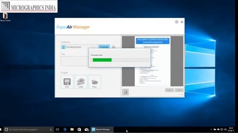238x133 pixels.
Task: Click the OneDrive cloud tray icon
Action: 218,129
